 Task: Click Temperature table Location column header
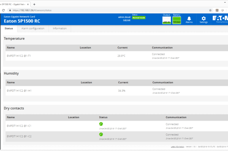pyautogui.click(x=85, y=48)
